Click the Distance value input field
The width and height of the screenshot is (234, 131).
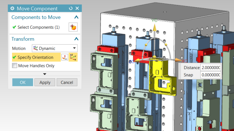click(x=211, y=68)
